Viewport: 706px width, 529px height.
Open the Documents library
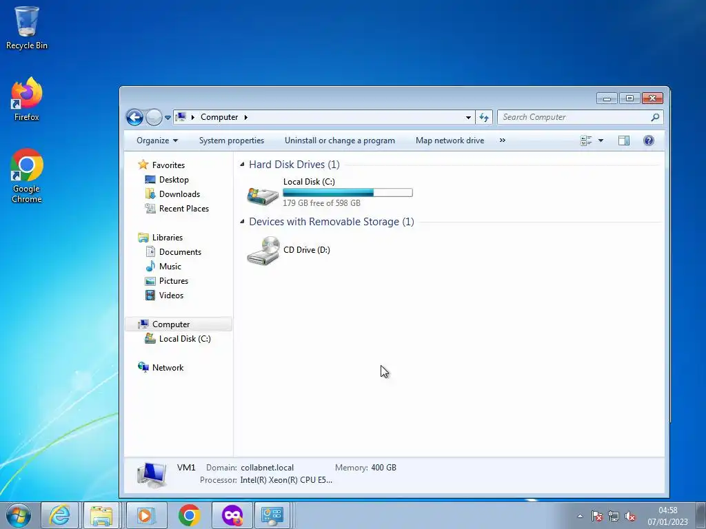(x=180, y=252)
